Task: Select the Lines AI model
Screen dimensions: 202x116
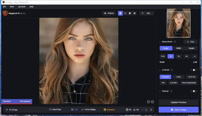Action: click(179, 77)
